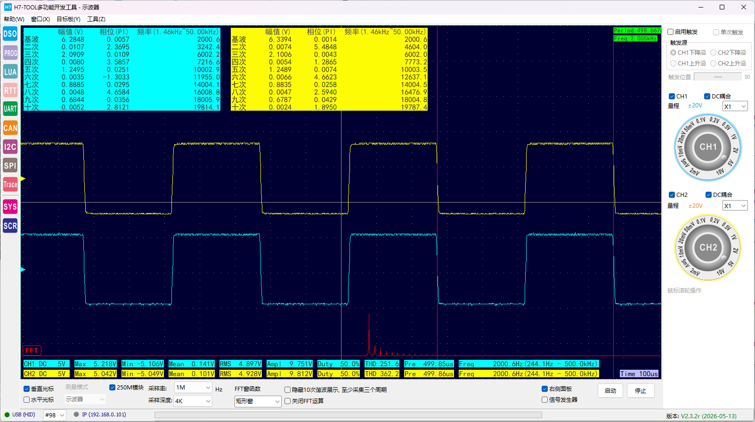
Task: Expand the 采样率 1M sample rate dropdown
Action: [x=193, y=388]
